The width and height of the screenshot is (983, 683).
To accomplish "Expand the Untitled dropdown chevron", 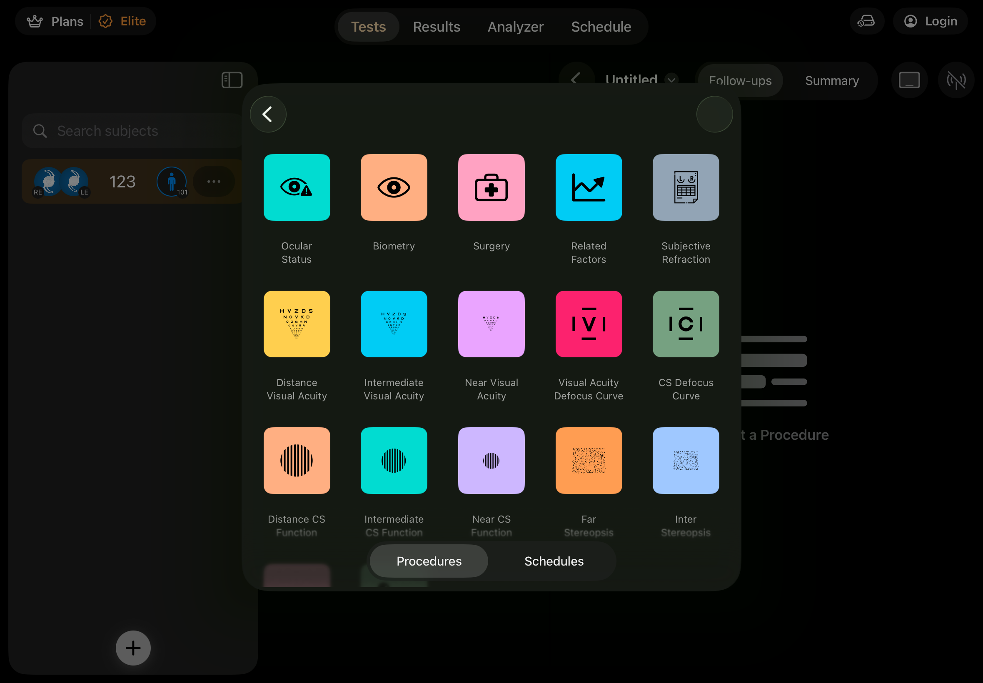I will click(671, 80).
